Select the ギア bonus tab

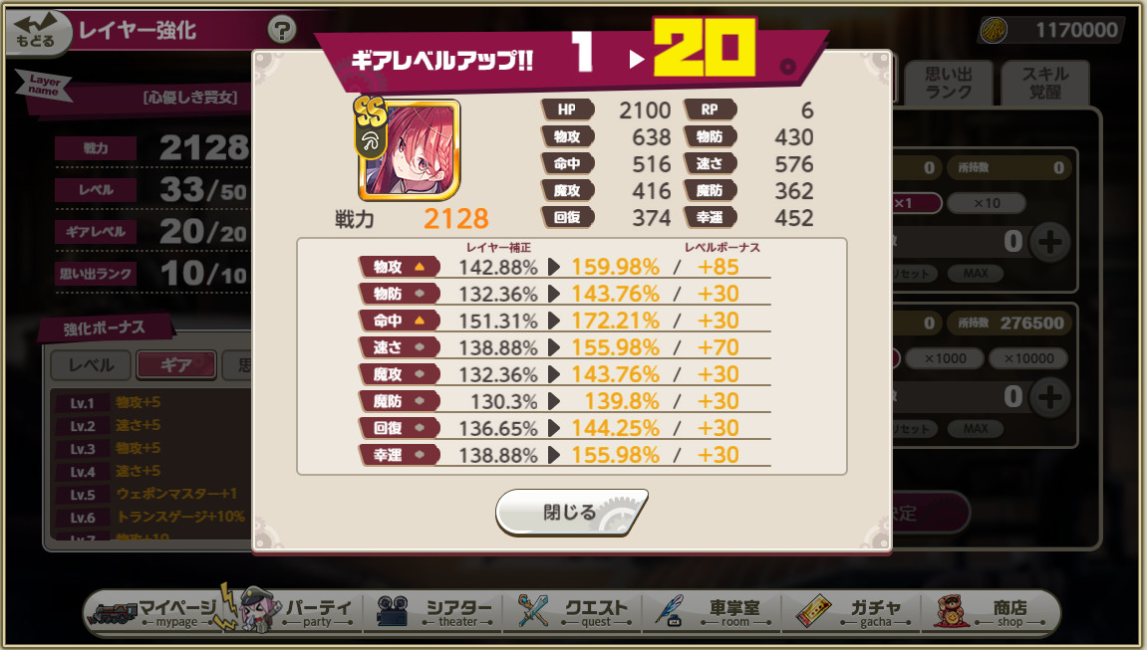pos(176,364)
